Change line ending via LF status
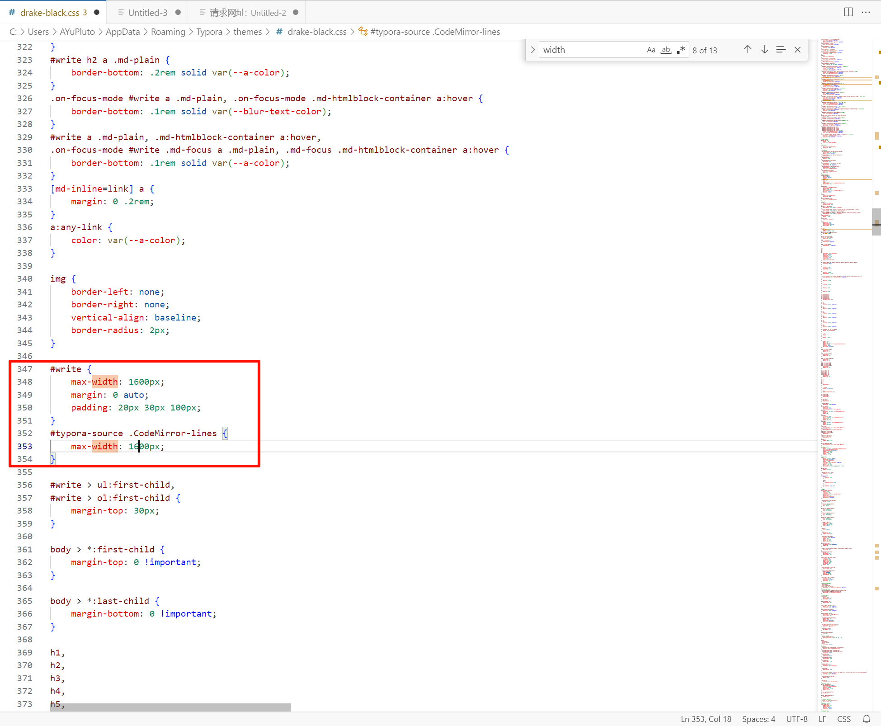The image size is (881, 726). click(822, 719)
